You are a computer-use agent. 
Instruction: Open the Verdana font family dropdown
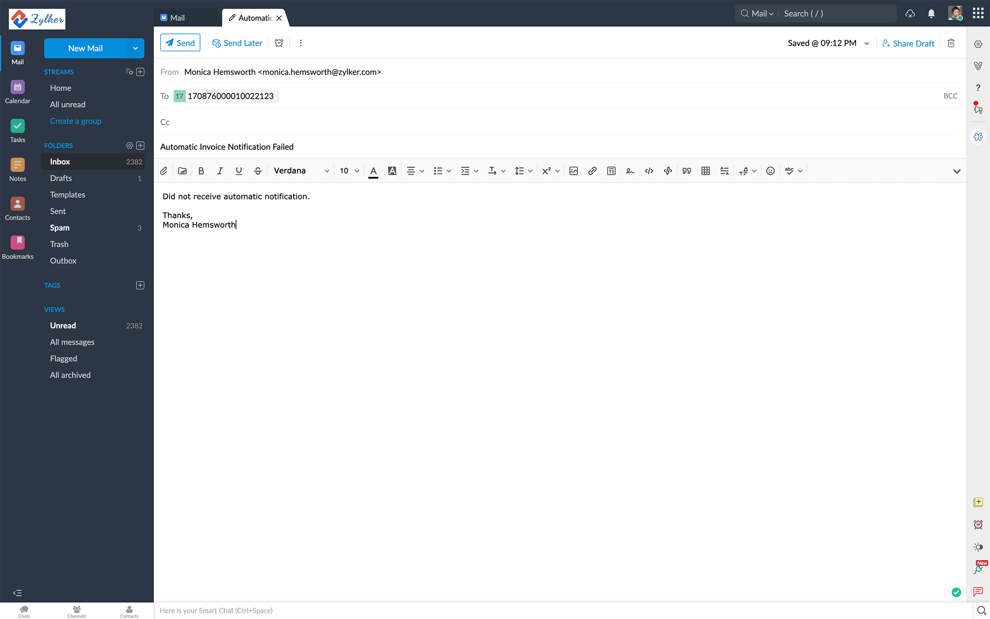pyautogui.click(x=301, y=171)
